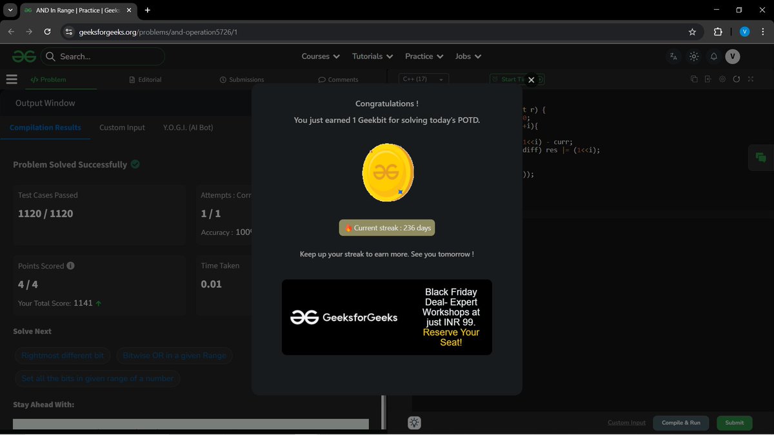Close the Congratulations popup dialog
The image size is (774, 435).
point(531,80)
